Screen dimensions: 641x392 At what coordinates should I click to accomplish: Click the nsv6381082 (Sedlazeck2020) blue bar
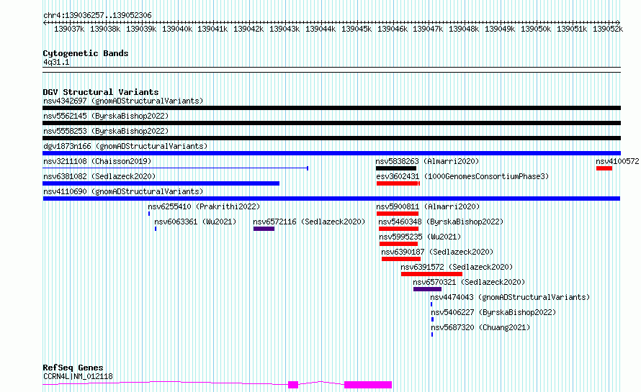pos(161,183)
